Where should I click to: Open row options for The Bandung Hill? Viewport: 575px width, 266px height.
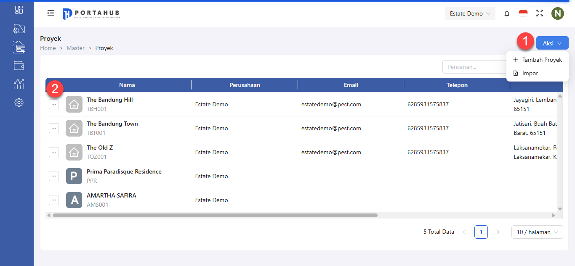pyautogui.click(x=54, y=104)
